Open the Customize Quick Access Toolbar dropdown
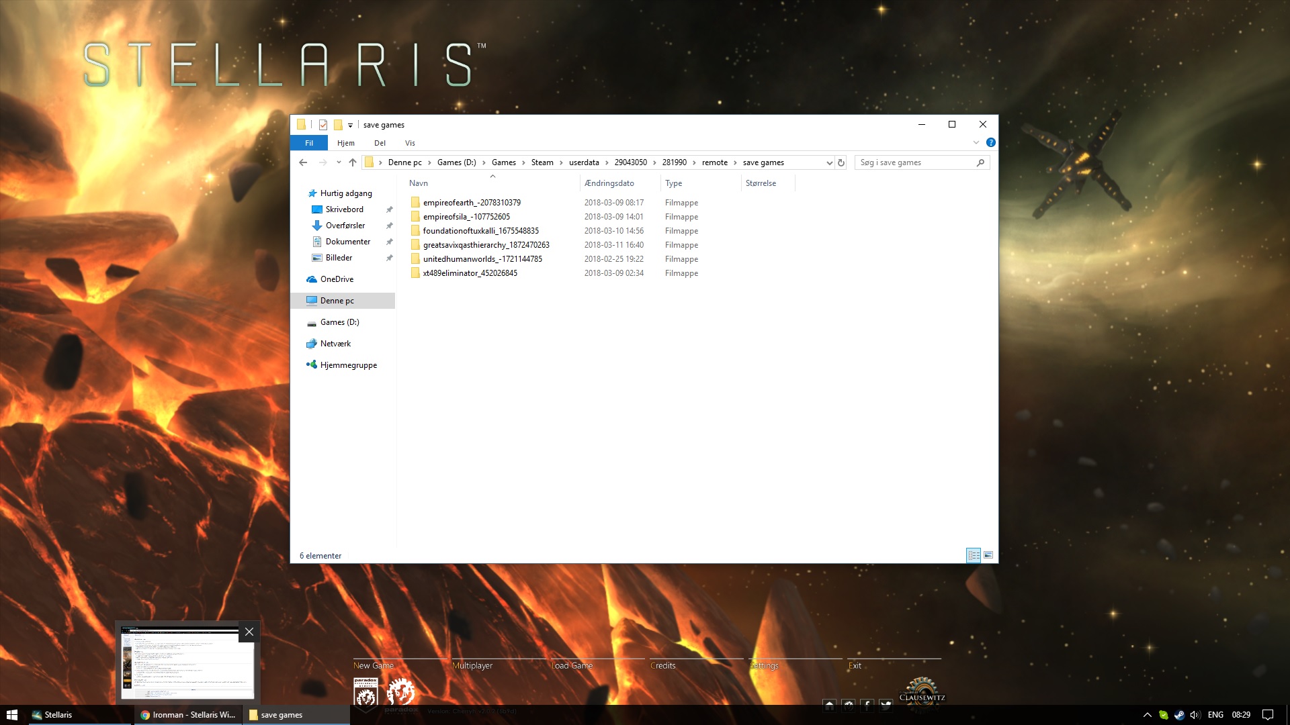Viewport: 1290px width, 725px height. pyautogui.click(x=350, y=126)
